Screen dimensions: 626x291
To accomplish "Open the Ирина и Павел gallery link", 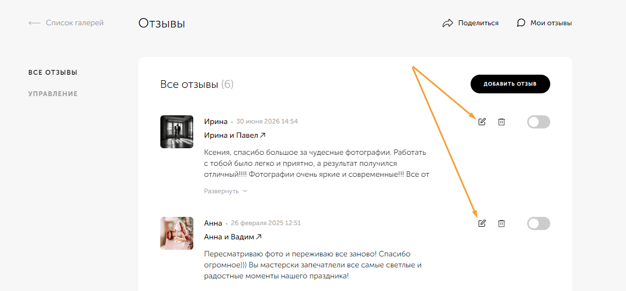I will point(235,135).
